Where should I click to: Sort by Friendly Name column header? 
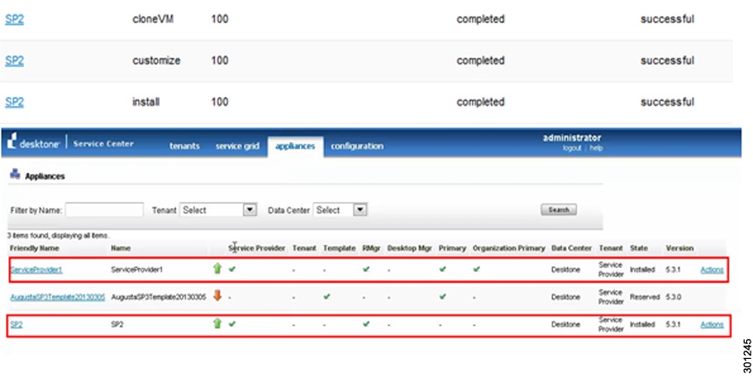[x=34, y=248]
